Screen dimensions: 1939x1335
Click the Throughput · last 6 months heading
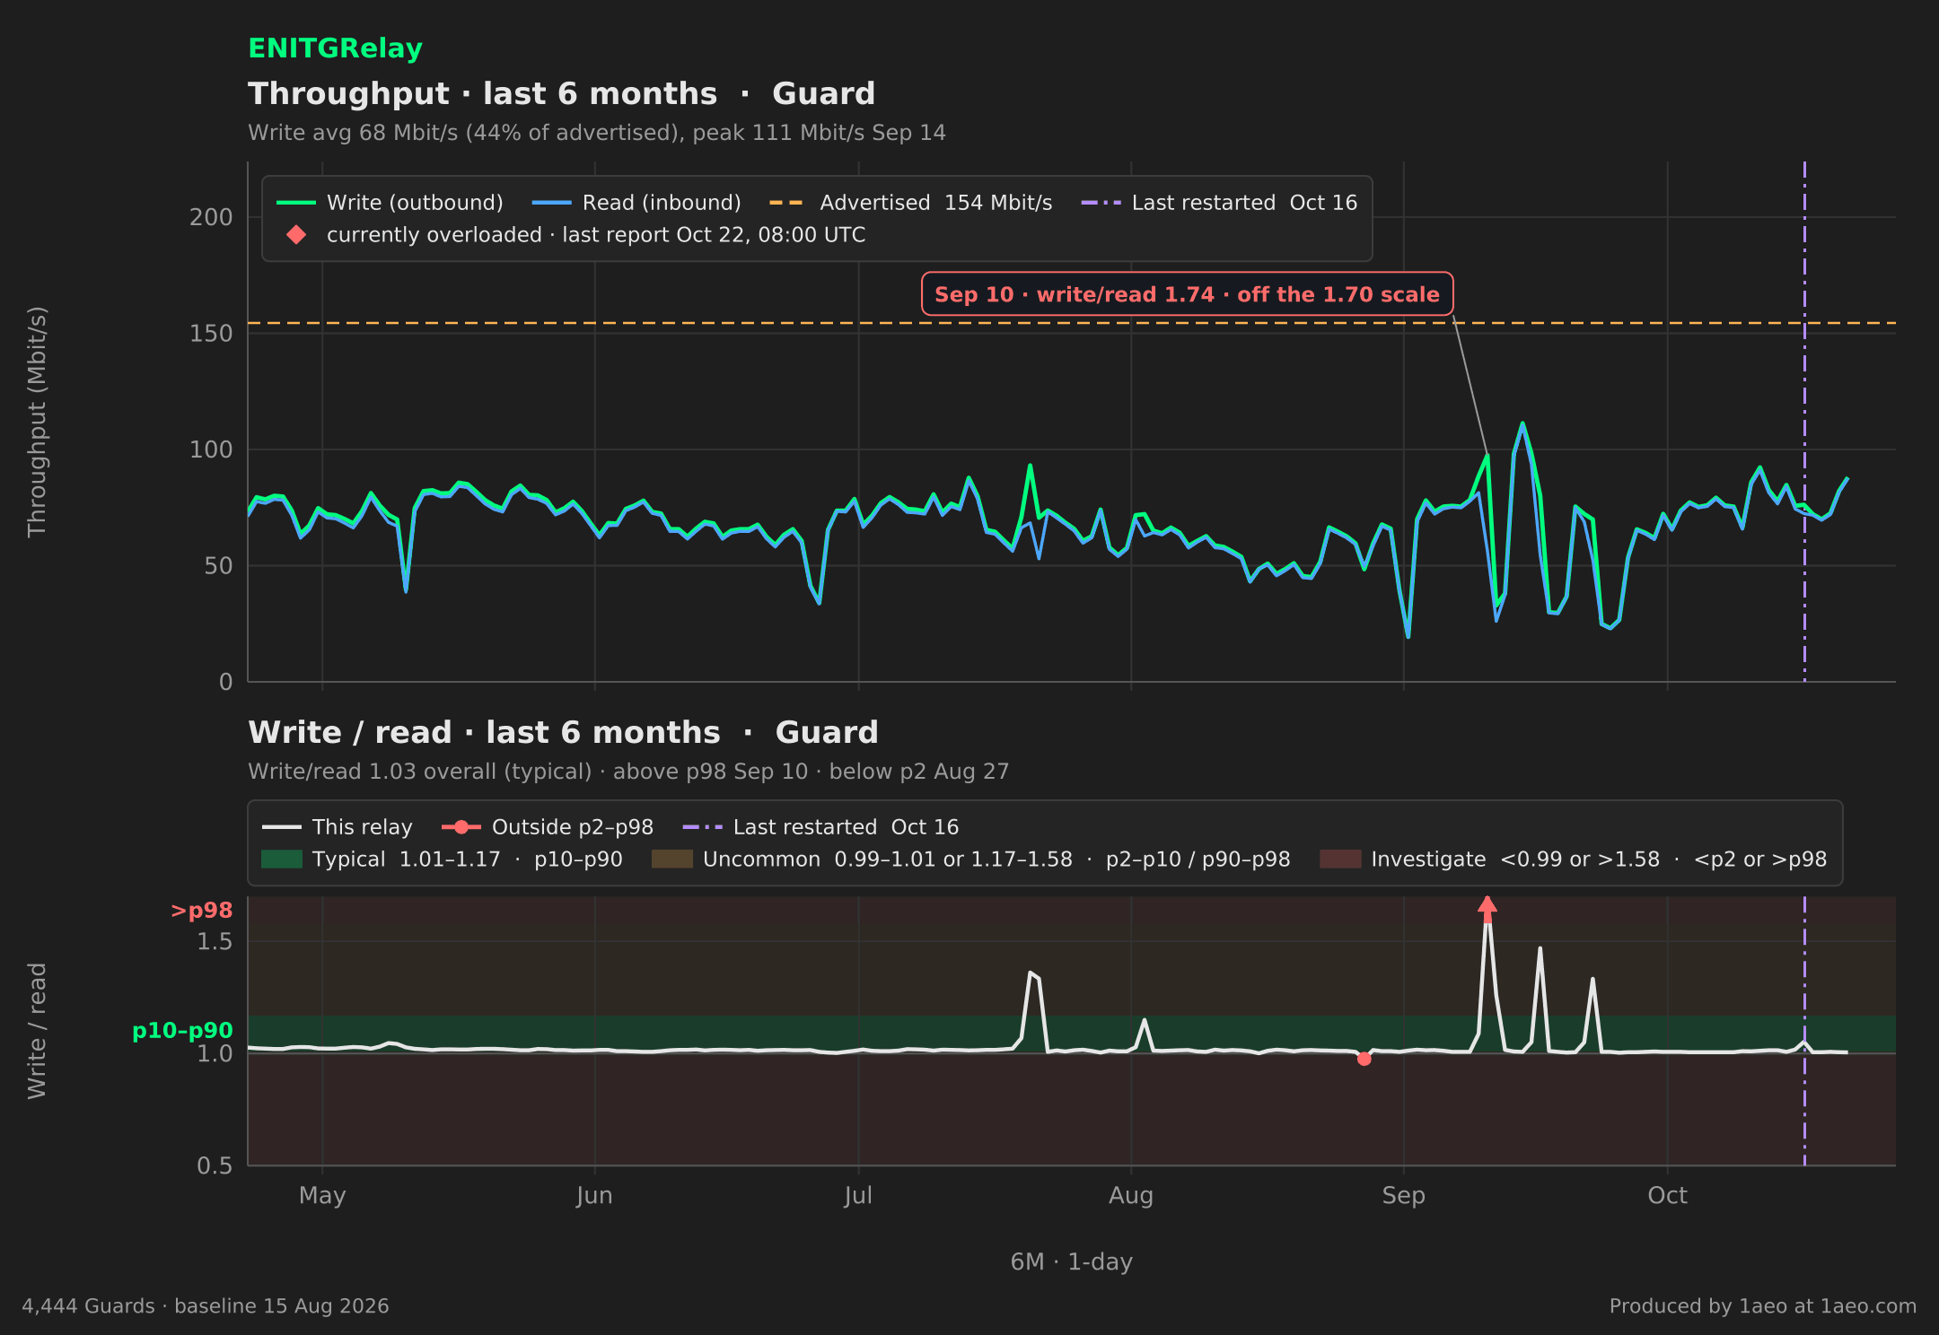pyautogui.click(x=562, y=93)
